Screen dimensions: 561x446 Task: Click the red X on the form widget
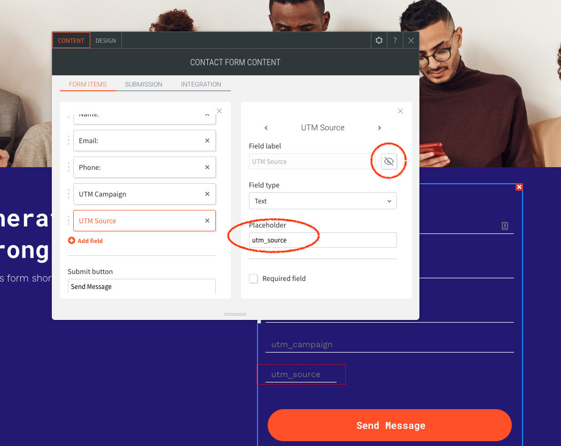[x=519, y=187]
